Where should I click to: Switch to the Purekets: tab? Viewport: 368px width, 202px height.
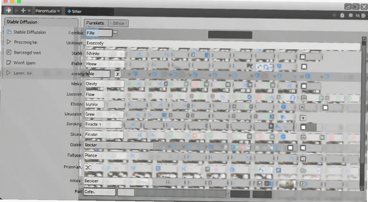[x=96, y=23]
